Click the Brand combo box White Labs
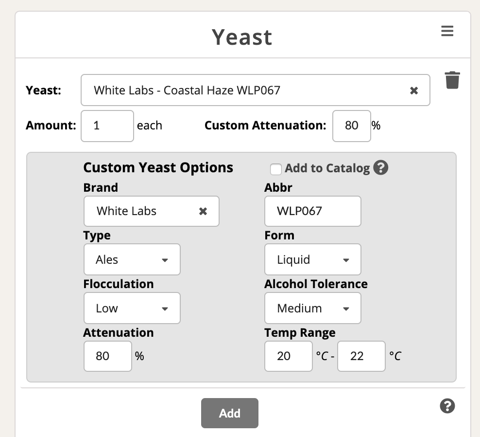This screenshot has width=480, height=437. coord(152,211)
